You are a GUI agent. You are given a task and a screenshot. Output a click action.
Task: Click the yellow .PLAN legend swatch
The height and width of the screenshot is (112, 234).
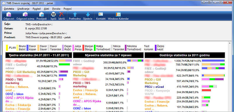tap(7, 48)
